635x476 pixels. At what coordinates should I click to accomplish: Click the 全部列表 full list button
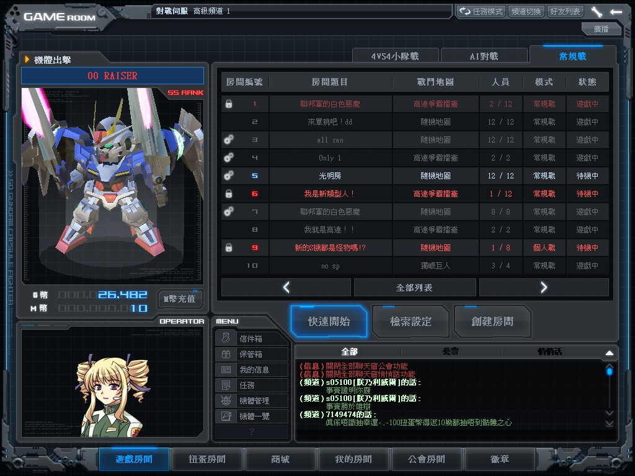(x=415, y=288)
